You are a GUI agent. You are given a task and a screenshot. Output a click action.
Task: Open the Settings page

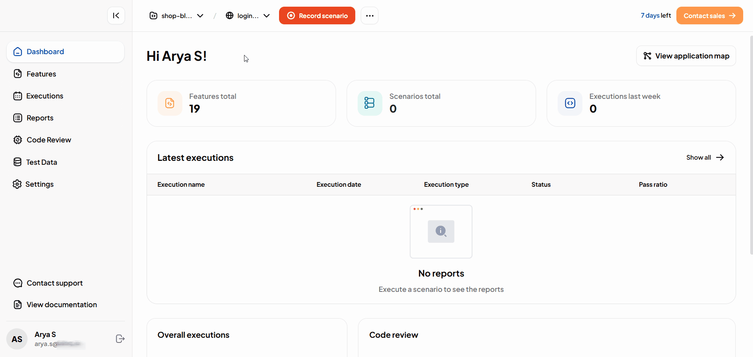point(39,184)
